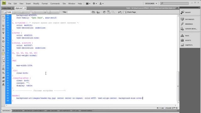Toggle Syntax Error Alerts in the info bar
The image size is (201, 113).
click(x=3, y=54)
